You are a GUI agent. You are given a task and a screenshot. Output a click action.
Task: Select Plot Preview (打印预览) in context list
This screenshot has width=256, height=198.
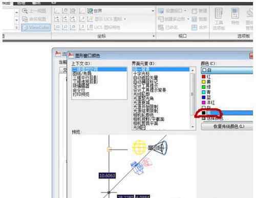[81, 94]
